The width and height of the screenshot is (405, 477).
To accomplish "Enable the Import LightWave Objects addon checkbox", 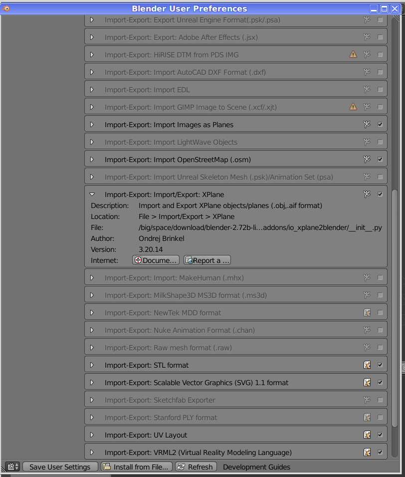I will (380, 142).
